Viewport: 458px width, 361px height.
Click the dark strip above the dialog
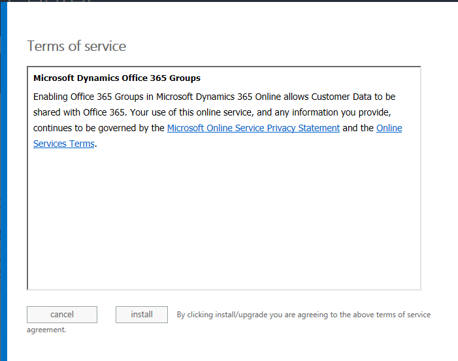(229, 1)
